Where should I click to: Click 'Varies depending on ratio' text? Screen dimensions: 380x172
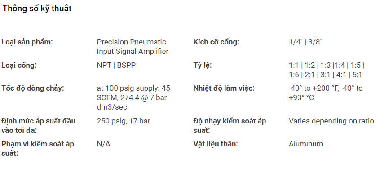[331, 121]
